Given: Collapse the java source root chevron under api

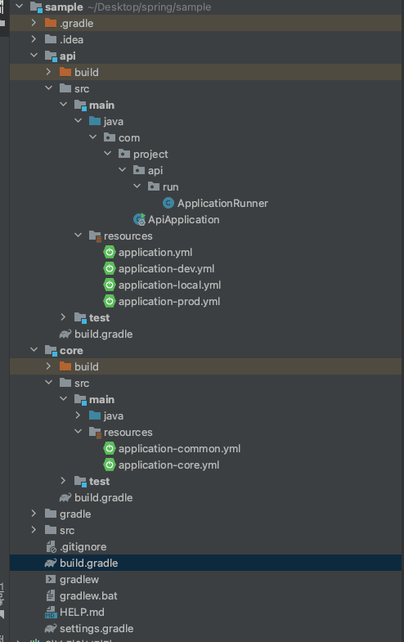Looking at the screenshot, I should pyautogui.click(x=79, y=121).
